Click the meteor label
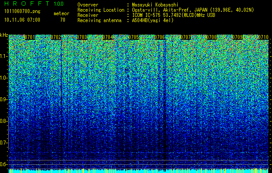This screenshot has height=173, width=272. 61,13
